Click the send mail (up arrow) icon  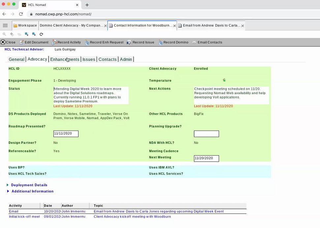[x=26, y=34]
